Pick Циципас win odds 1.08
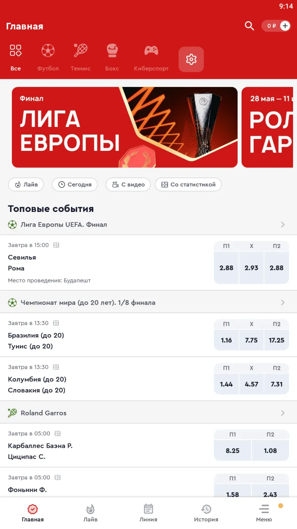This screenshot has width=297, height=529. tap(270, 450)
